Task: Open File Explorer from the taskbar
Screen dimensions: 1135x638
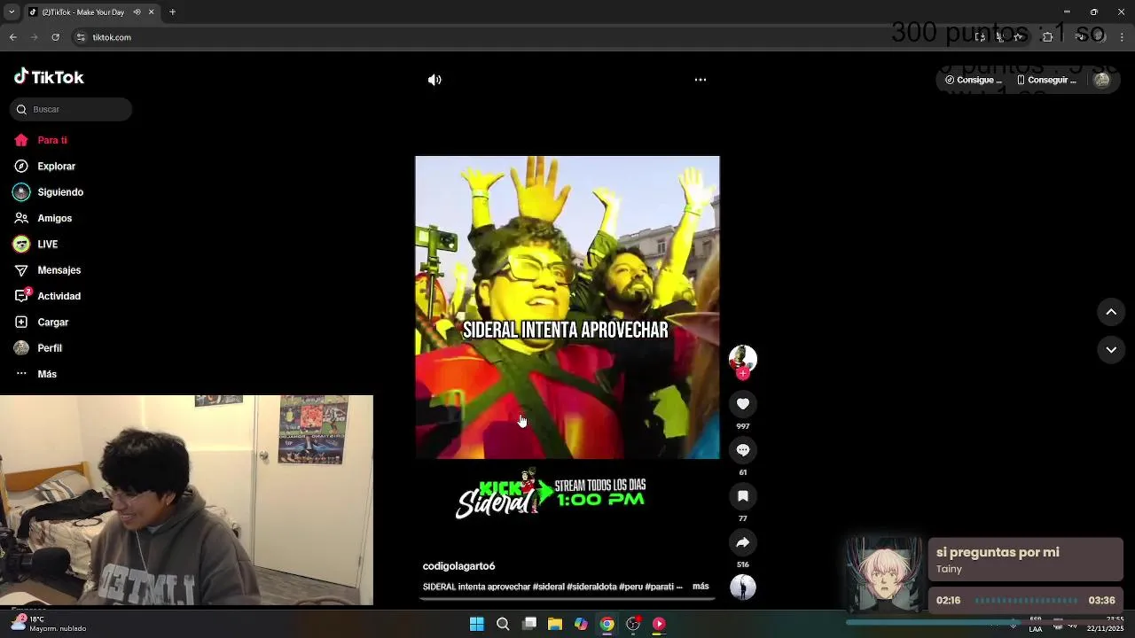Action: pos(555,624)
